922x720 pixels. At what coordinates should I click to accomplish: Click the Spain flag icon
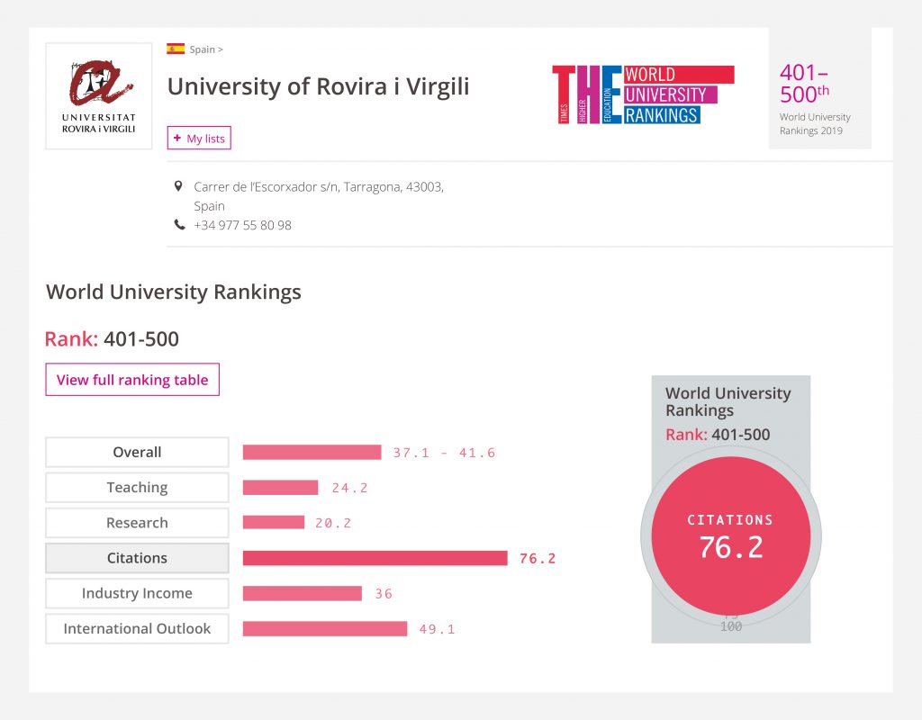176,49
